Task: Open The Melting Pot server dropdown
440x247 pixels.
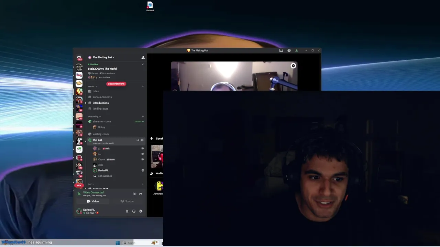Action: pos(103,57)
